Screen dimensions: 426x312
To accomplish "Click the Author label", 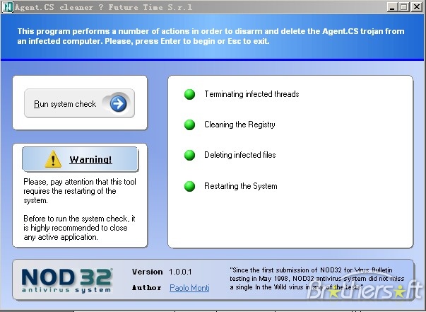I will [x=146, y=288].
